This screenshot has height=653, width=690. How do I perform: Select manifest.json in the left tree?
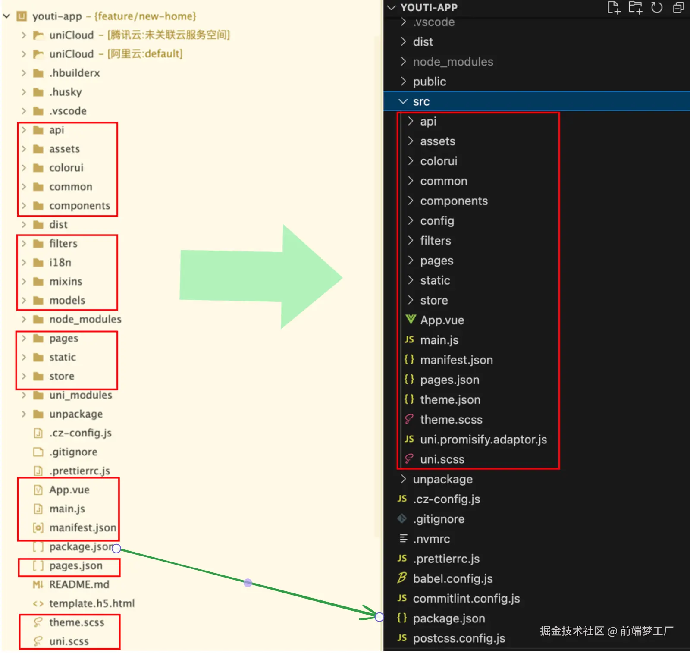pyautogui.click(x=83, y=527)
